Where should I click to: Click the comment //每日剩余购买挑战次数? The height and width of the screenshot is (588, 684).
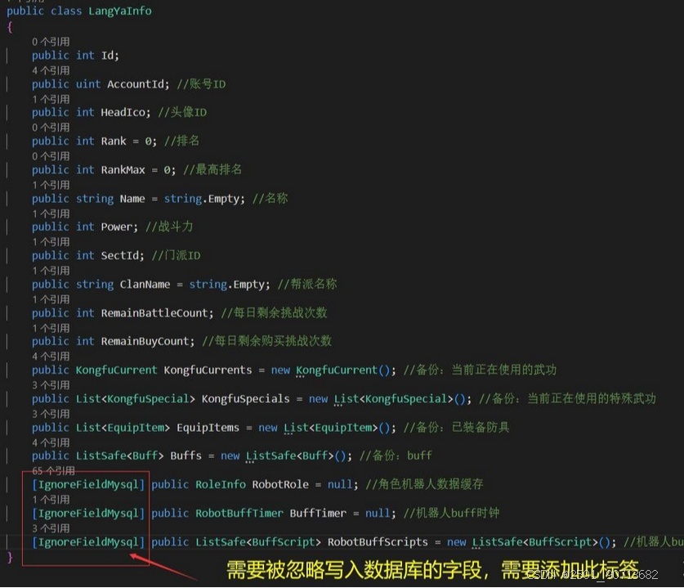266,341
